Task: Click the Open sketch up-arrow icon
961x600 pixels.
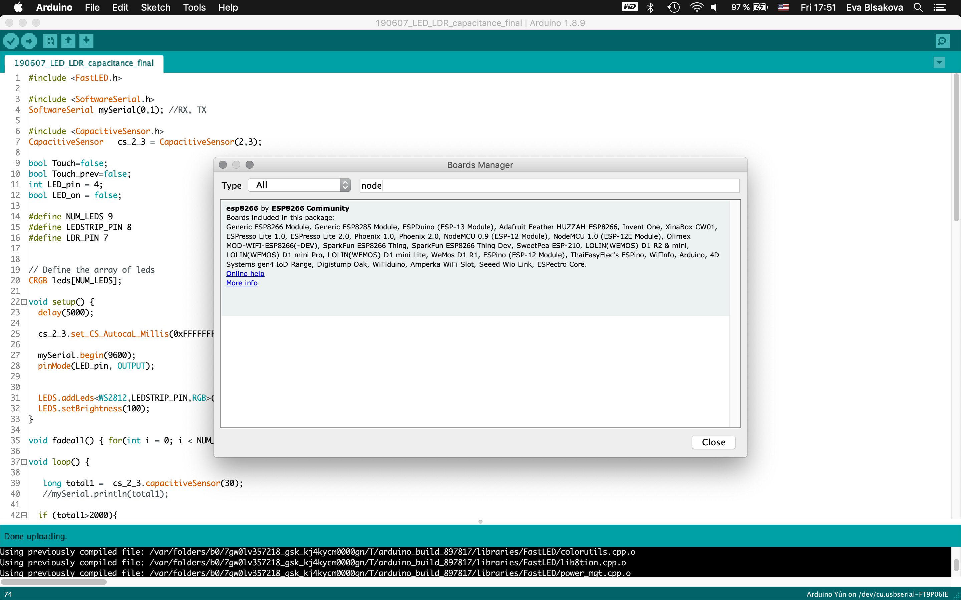Action: pos(68,41)
